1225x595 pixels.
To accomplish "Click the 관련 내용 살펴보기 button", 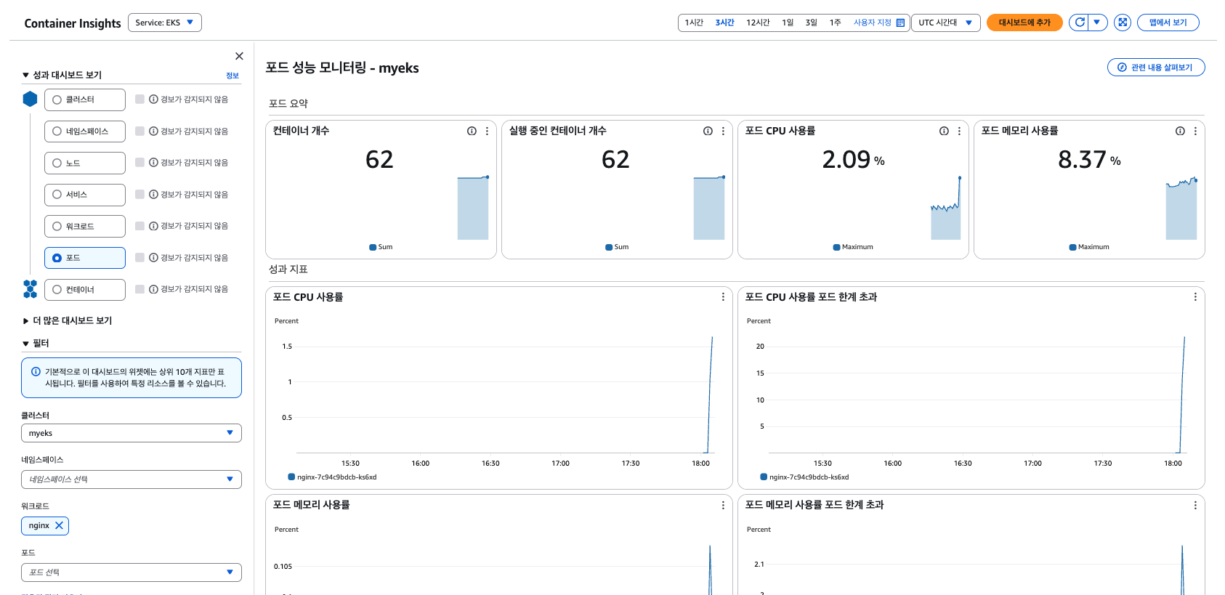I will (x=1155, y=68).
